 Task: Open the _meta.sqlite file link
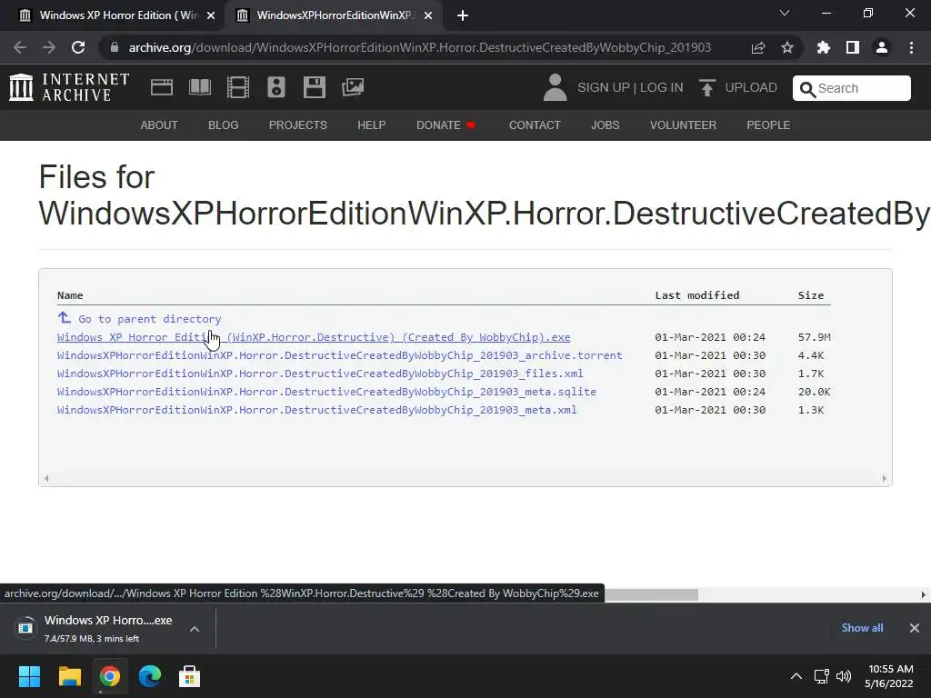pyautogui.click(x=326, y=392)
